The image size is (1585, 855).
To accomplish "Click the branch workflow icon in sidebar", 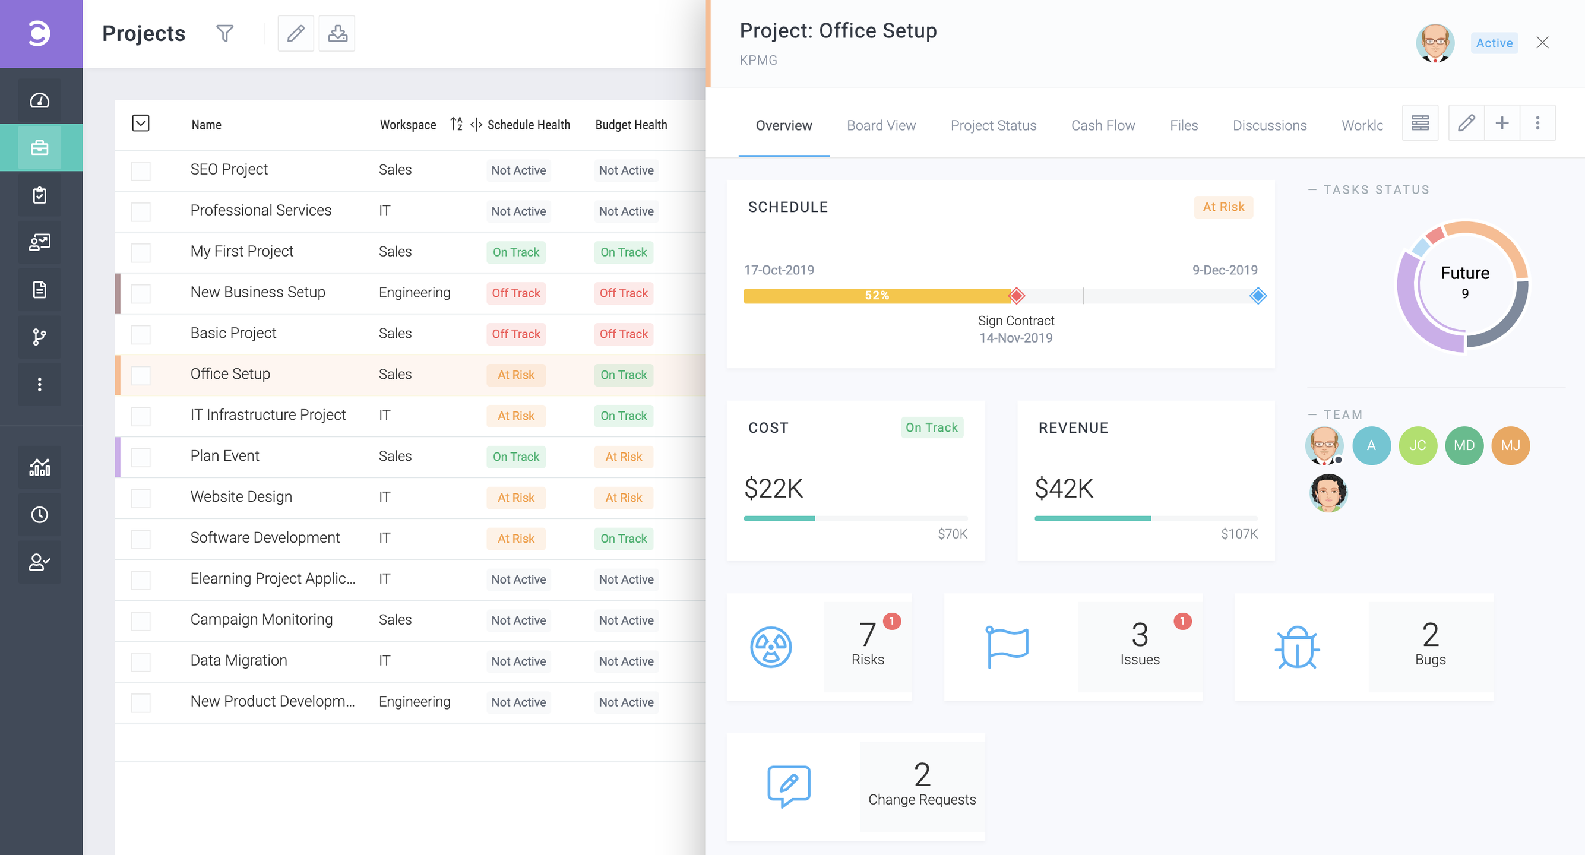I will [x=39, y=337].
